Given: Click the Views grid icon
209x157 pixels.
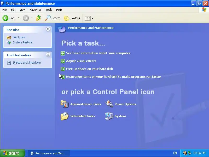Looking at the screenshot, I should coord(88,18).
